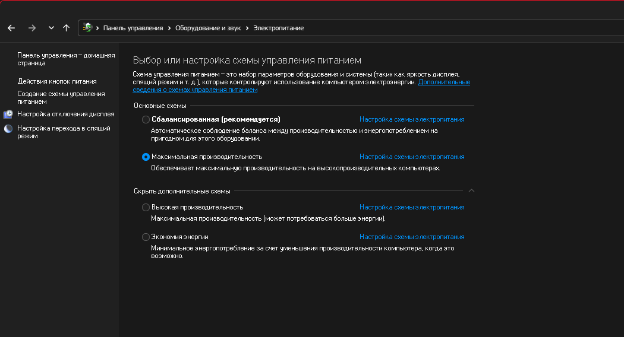Image resolution: width=624 pixels, height=337 pixels.
Task: Select the 'Сбалансированная (рекомендуется)' power plan
Action: (x=146, y=119)
